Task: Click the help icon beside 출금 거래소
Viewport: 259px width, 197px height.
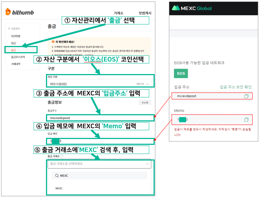Action: tap(62, 156)
